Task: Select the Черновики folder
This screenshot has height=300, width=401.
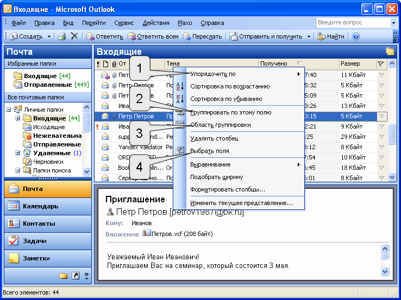Action: (x=43, y=162)
